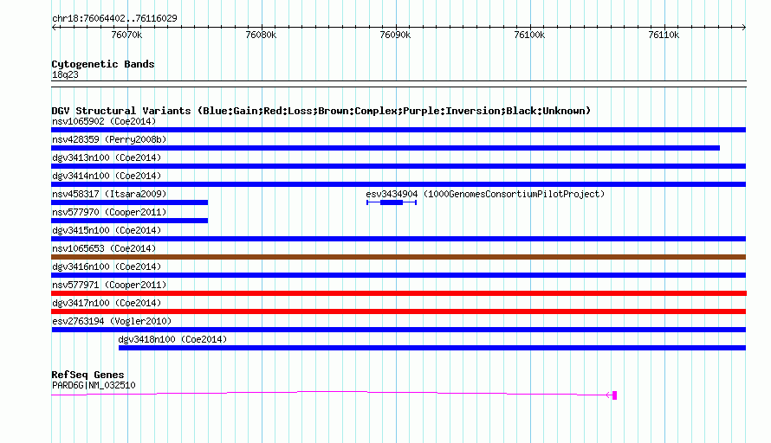This screenshot has height=443, width=771.
Task: Click the RefSeq Genes track title
Action: click(x=87, y=375)
